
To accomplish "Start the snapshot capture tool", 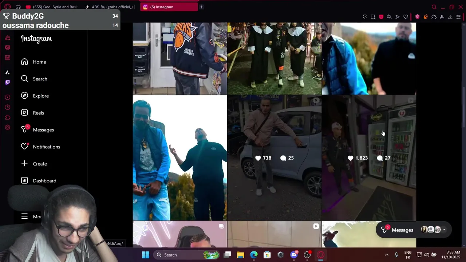I will (373, 17).
